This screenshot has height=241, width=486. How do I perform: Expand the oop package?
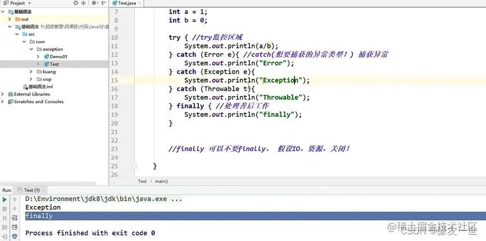point(31,79)
